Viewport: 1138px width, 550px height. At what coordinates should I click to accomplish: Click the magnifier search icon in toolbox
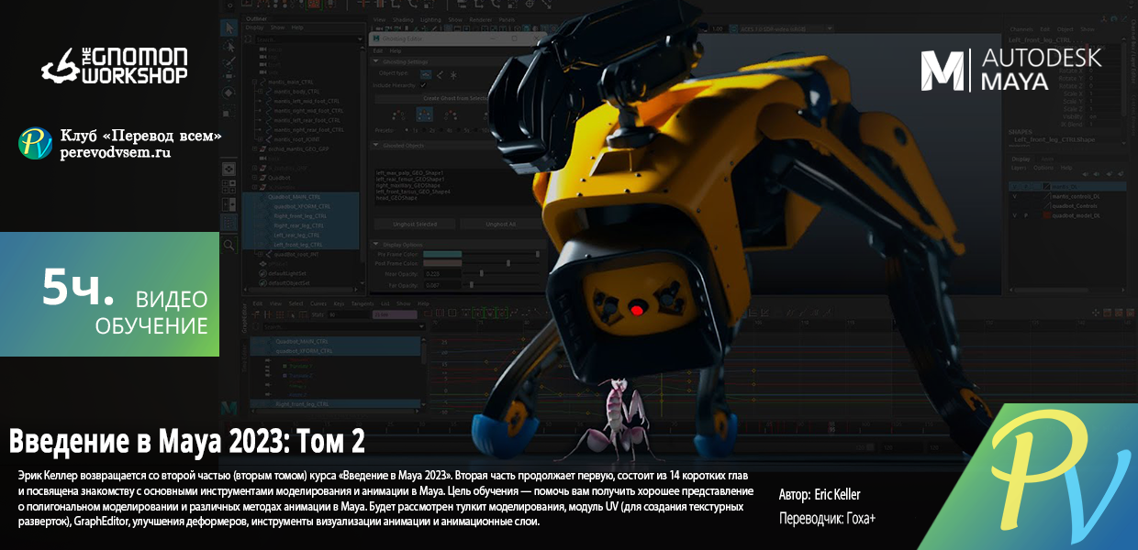(x=229, y=245)
